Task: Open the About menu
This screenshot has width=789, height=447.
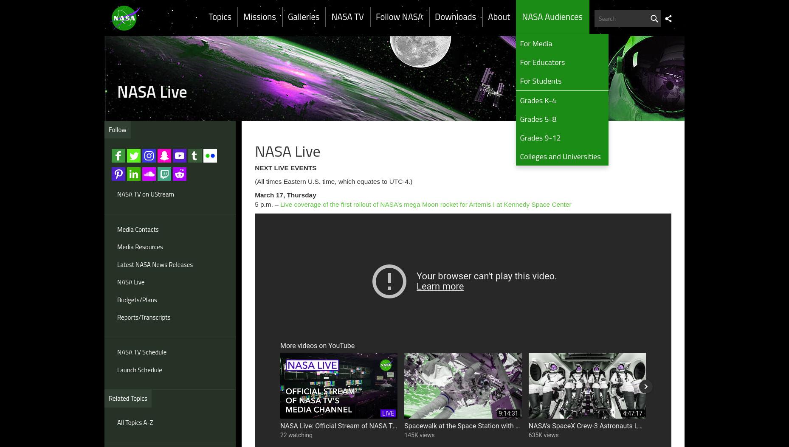Action: pos(499,17)
